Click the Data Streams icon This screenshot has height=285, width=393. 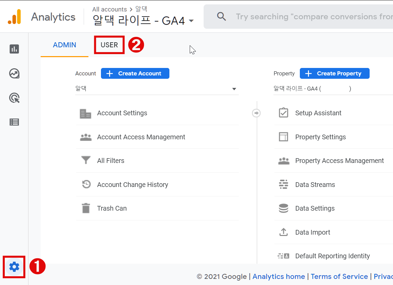pyautogui.click(x=284, y=184)
